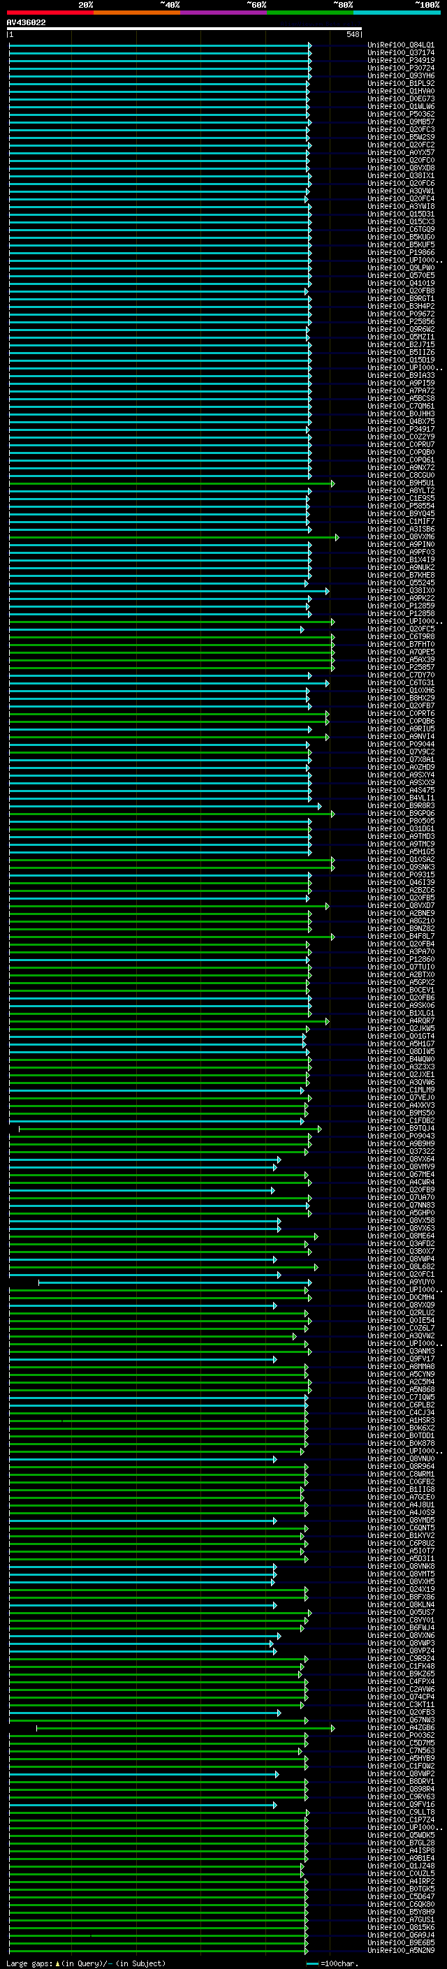Open the UniRef100_C6TG31 label
The image size is (447, 1969).
[x=401, y=682]
